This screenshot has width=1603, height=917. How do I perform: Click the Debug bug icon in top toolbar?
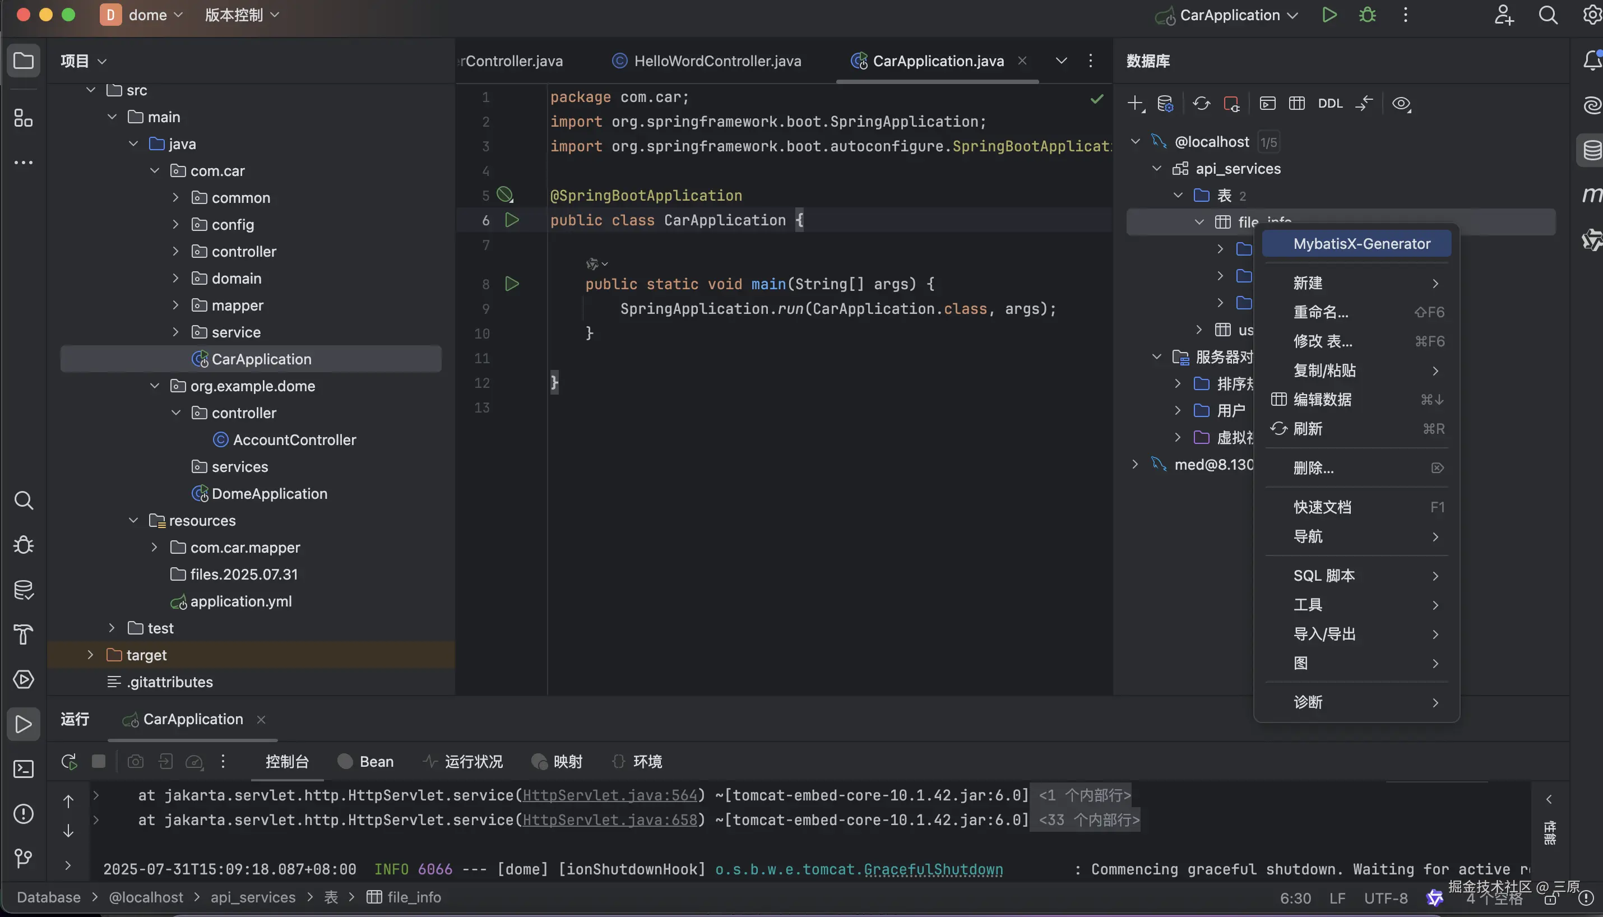pyautogui.click(x=1367, y=15)
